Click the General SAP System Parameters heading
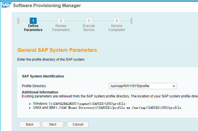The height and width of the screenshot is (131, 198). pos(57,50)
